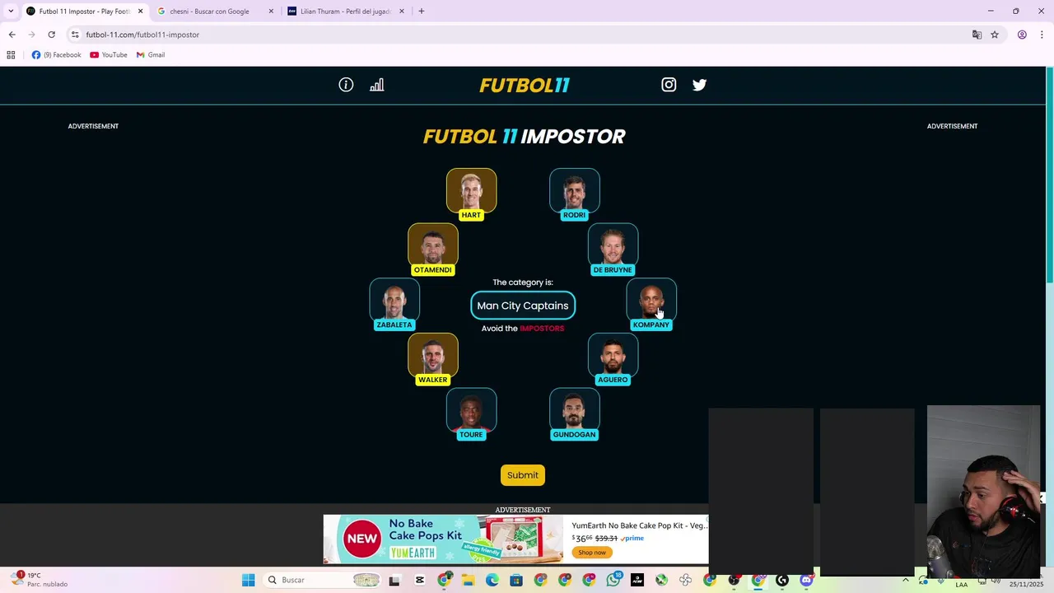Expand the tab search dropdown arrow
The image size is (1054, 593).
[x=11, y=12]
